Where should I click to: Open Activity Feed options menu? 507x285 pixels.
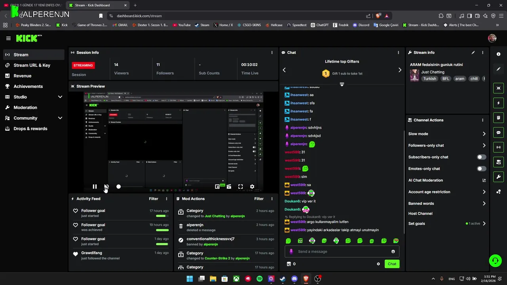166,199
